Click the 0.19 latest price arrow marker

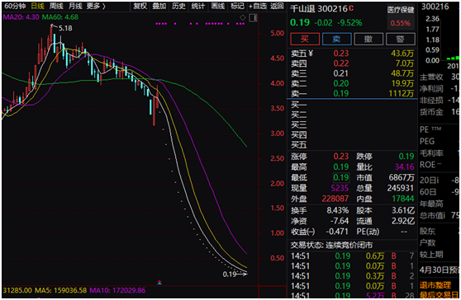pyautogui.click(x=235, y=274)
